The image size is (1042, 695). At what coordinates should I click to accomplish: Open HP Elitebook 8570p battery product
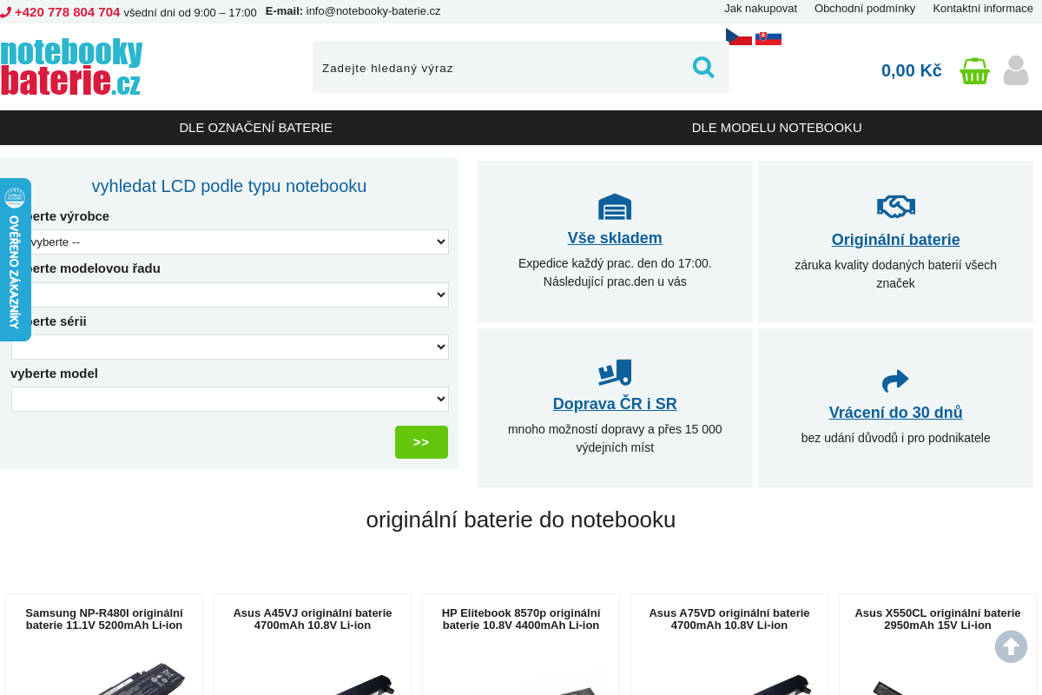(x=521, y=619)
